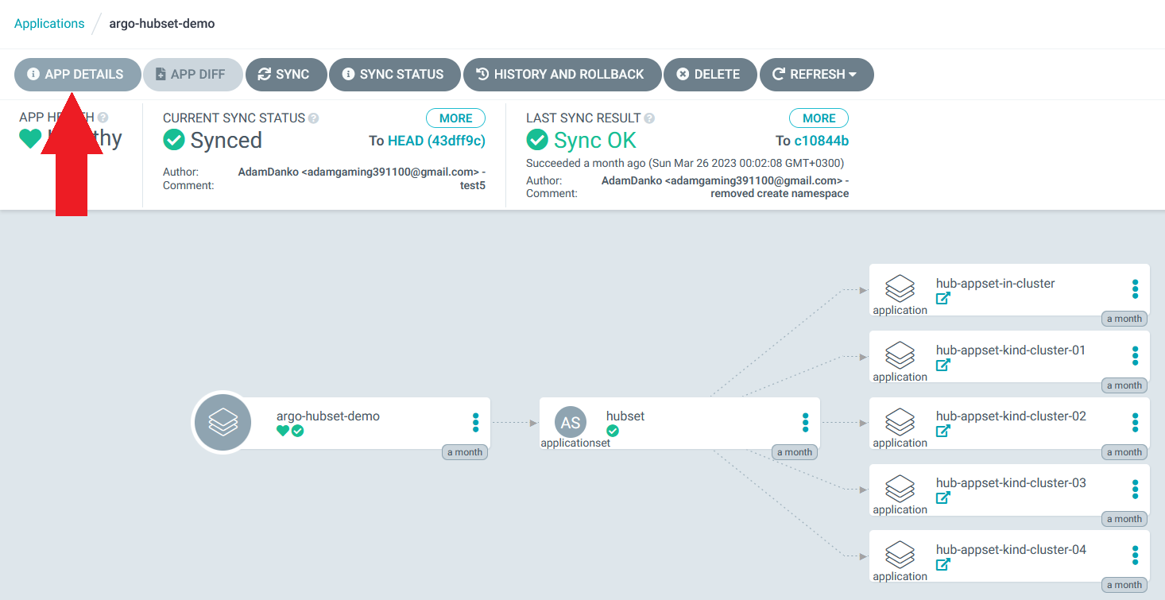The width and height of the screenshot is (1165, 600).
Task: Click the hub-appset-kind-cluster-04 application stack icon
Action: [900, 554]
